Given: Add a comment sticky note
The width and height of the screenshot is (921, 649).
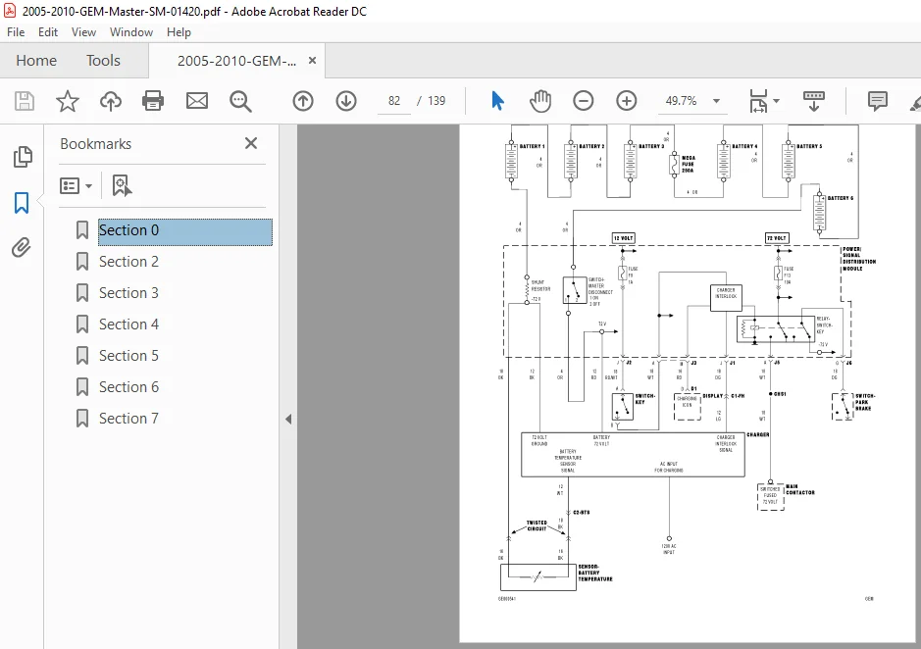Looking at the screenshot, I should [878, 101].
